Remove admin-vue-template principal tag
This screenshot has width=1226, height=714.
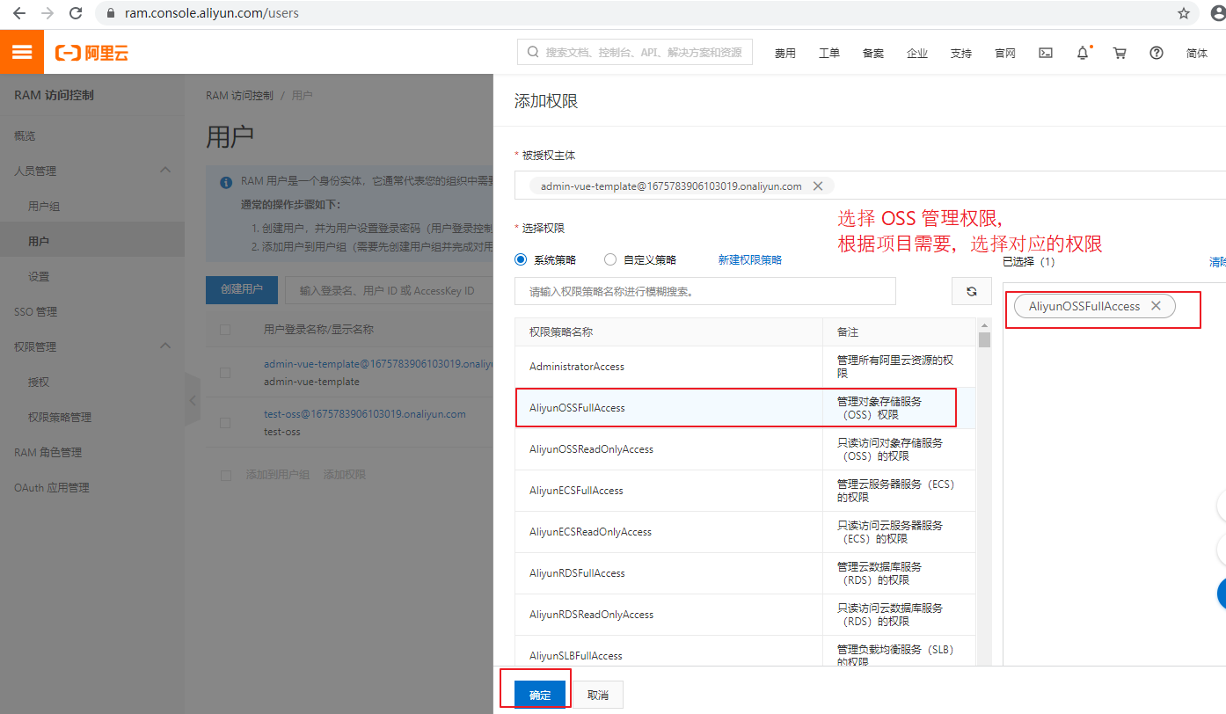(817, 186)
